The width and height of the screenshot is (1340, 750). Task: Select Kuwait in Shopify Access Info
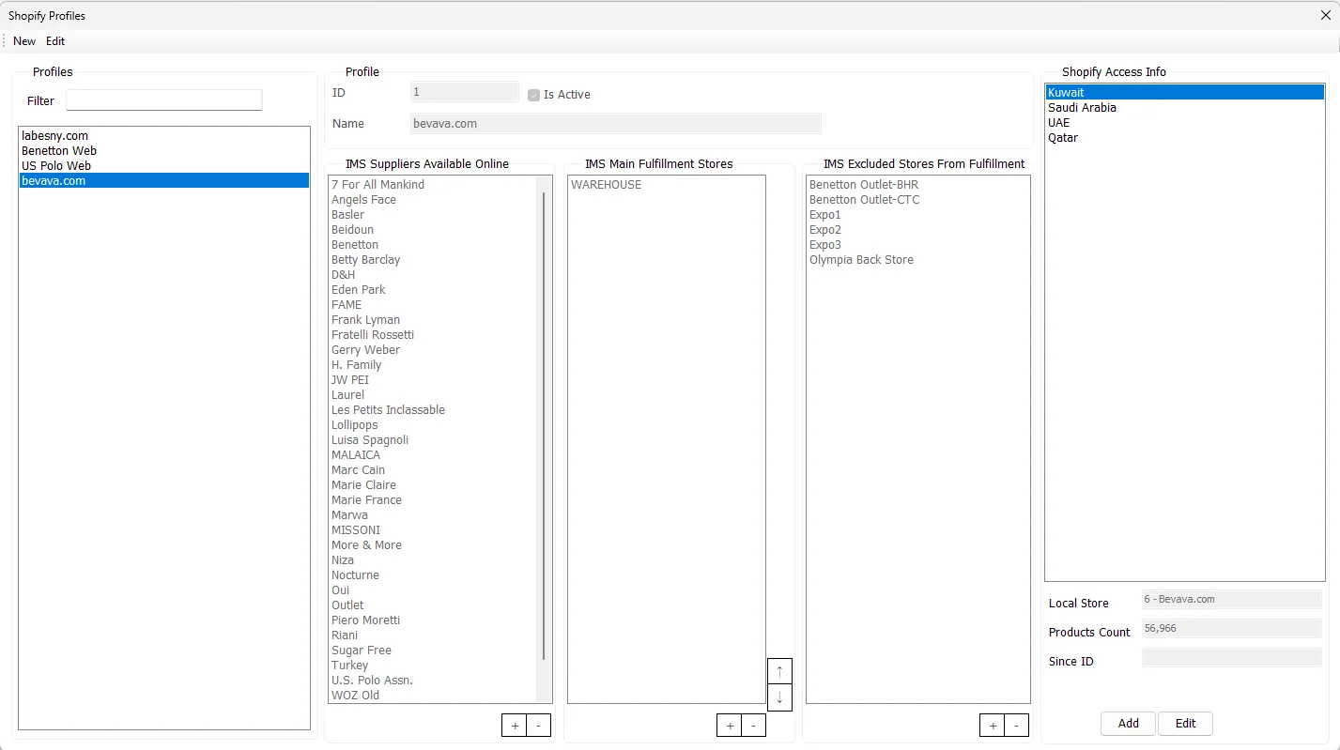[1185, 93]
